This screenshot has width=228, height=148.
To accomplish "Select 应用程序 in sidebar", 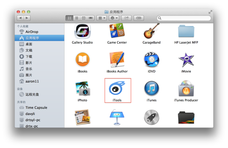I will click(x=40, y=38).
